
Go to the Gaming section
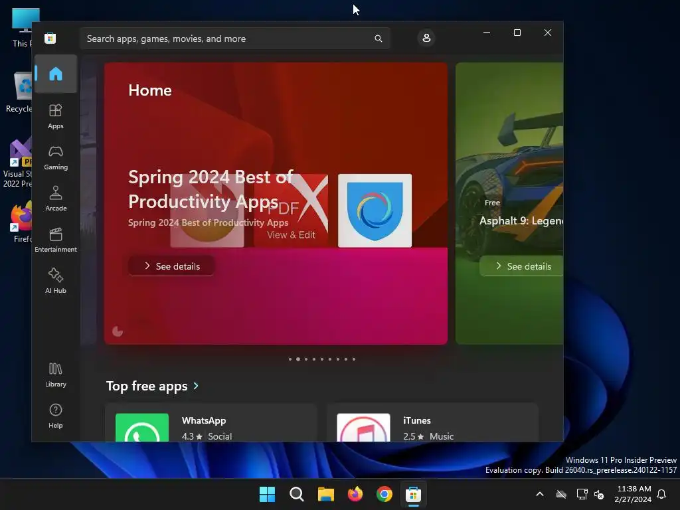tap(56, 157)
